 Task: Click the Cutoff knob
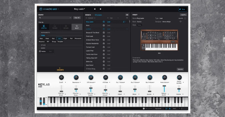61,77
